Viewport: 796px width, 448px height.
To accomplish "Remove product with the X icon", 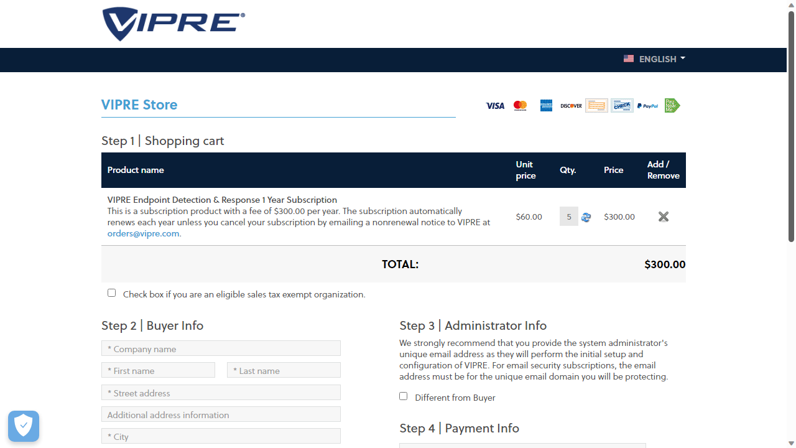I will tap(664, 217).
